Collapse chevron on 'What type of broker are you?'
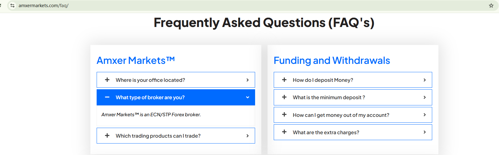Screen dimensions: 499x155 click(248, 97)
